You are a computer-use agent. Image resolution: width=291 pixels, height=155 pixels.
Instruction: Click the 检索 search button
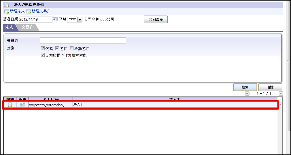(245, 87)
